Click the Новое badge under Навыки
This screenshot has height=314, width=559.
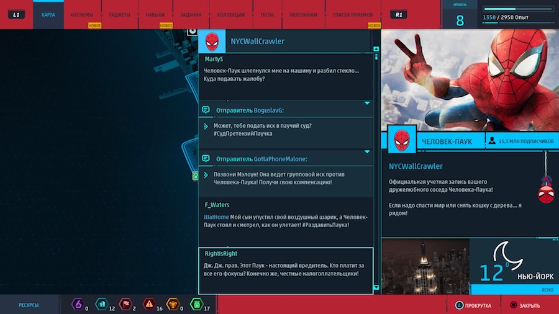click(x=166, y=25)
